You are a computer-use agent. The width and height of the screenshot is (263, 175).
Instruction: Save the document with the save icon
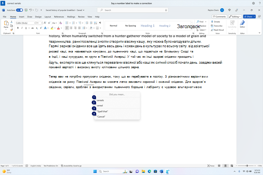click(26, 10)
